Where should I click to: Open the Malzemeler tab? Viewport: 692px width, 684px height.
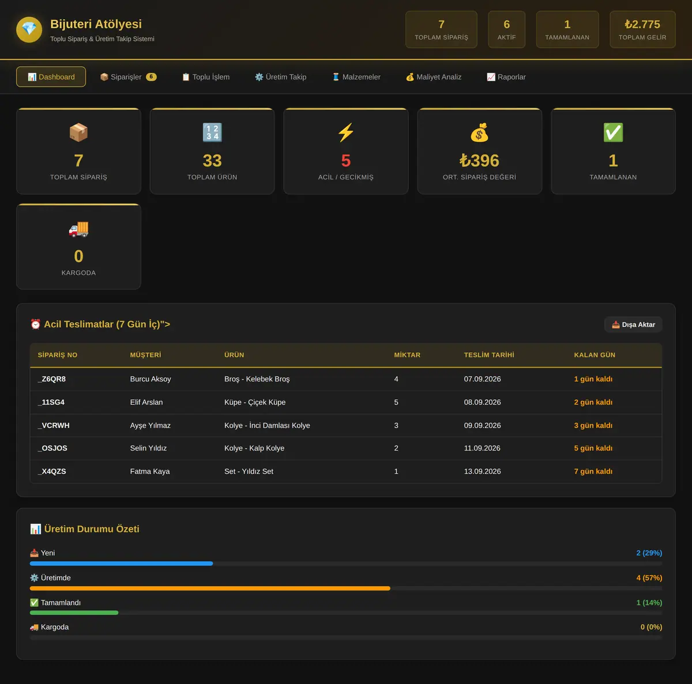pyautogui.click(x=356, y=77)
